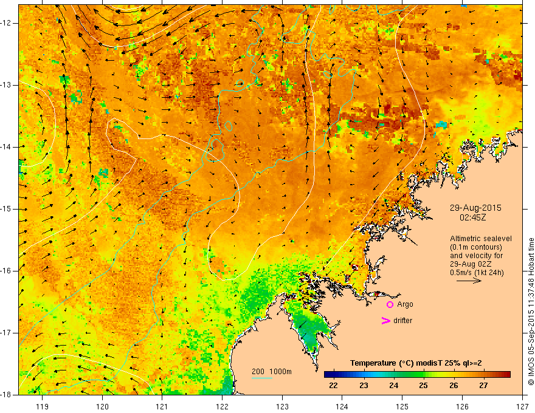Viewport: 535px width, 413px height.
Task: Click the dark red end of the color bar
Action: 506,375
